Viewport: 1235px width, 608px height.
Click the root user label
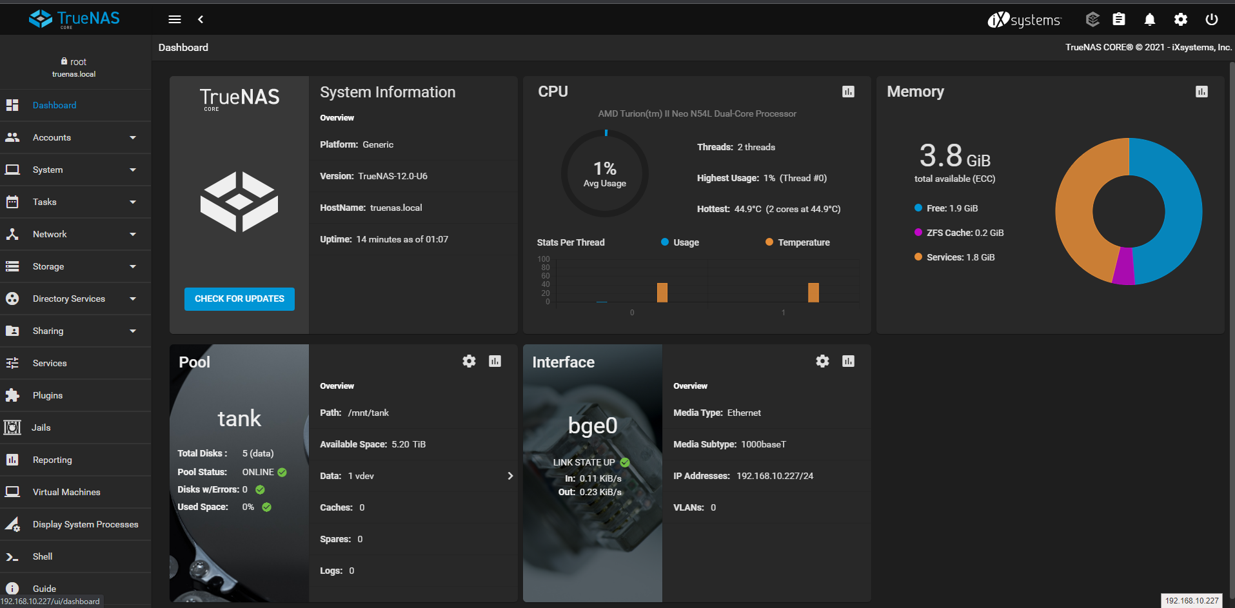(x=74, y=62)
